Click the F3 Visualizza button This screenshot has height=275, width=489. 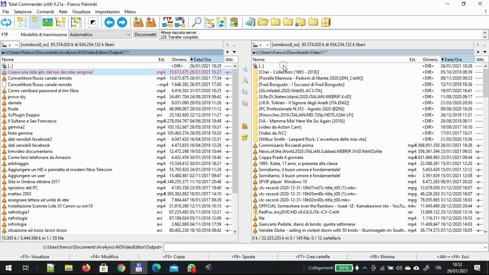[35, 257]
